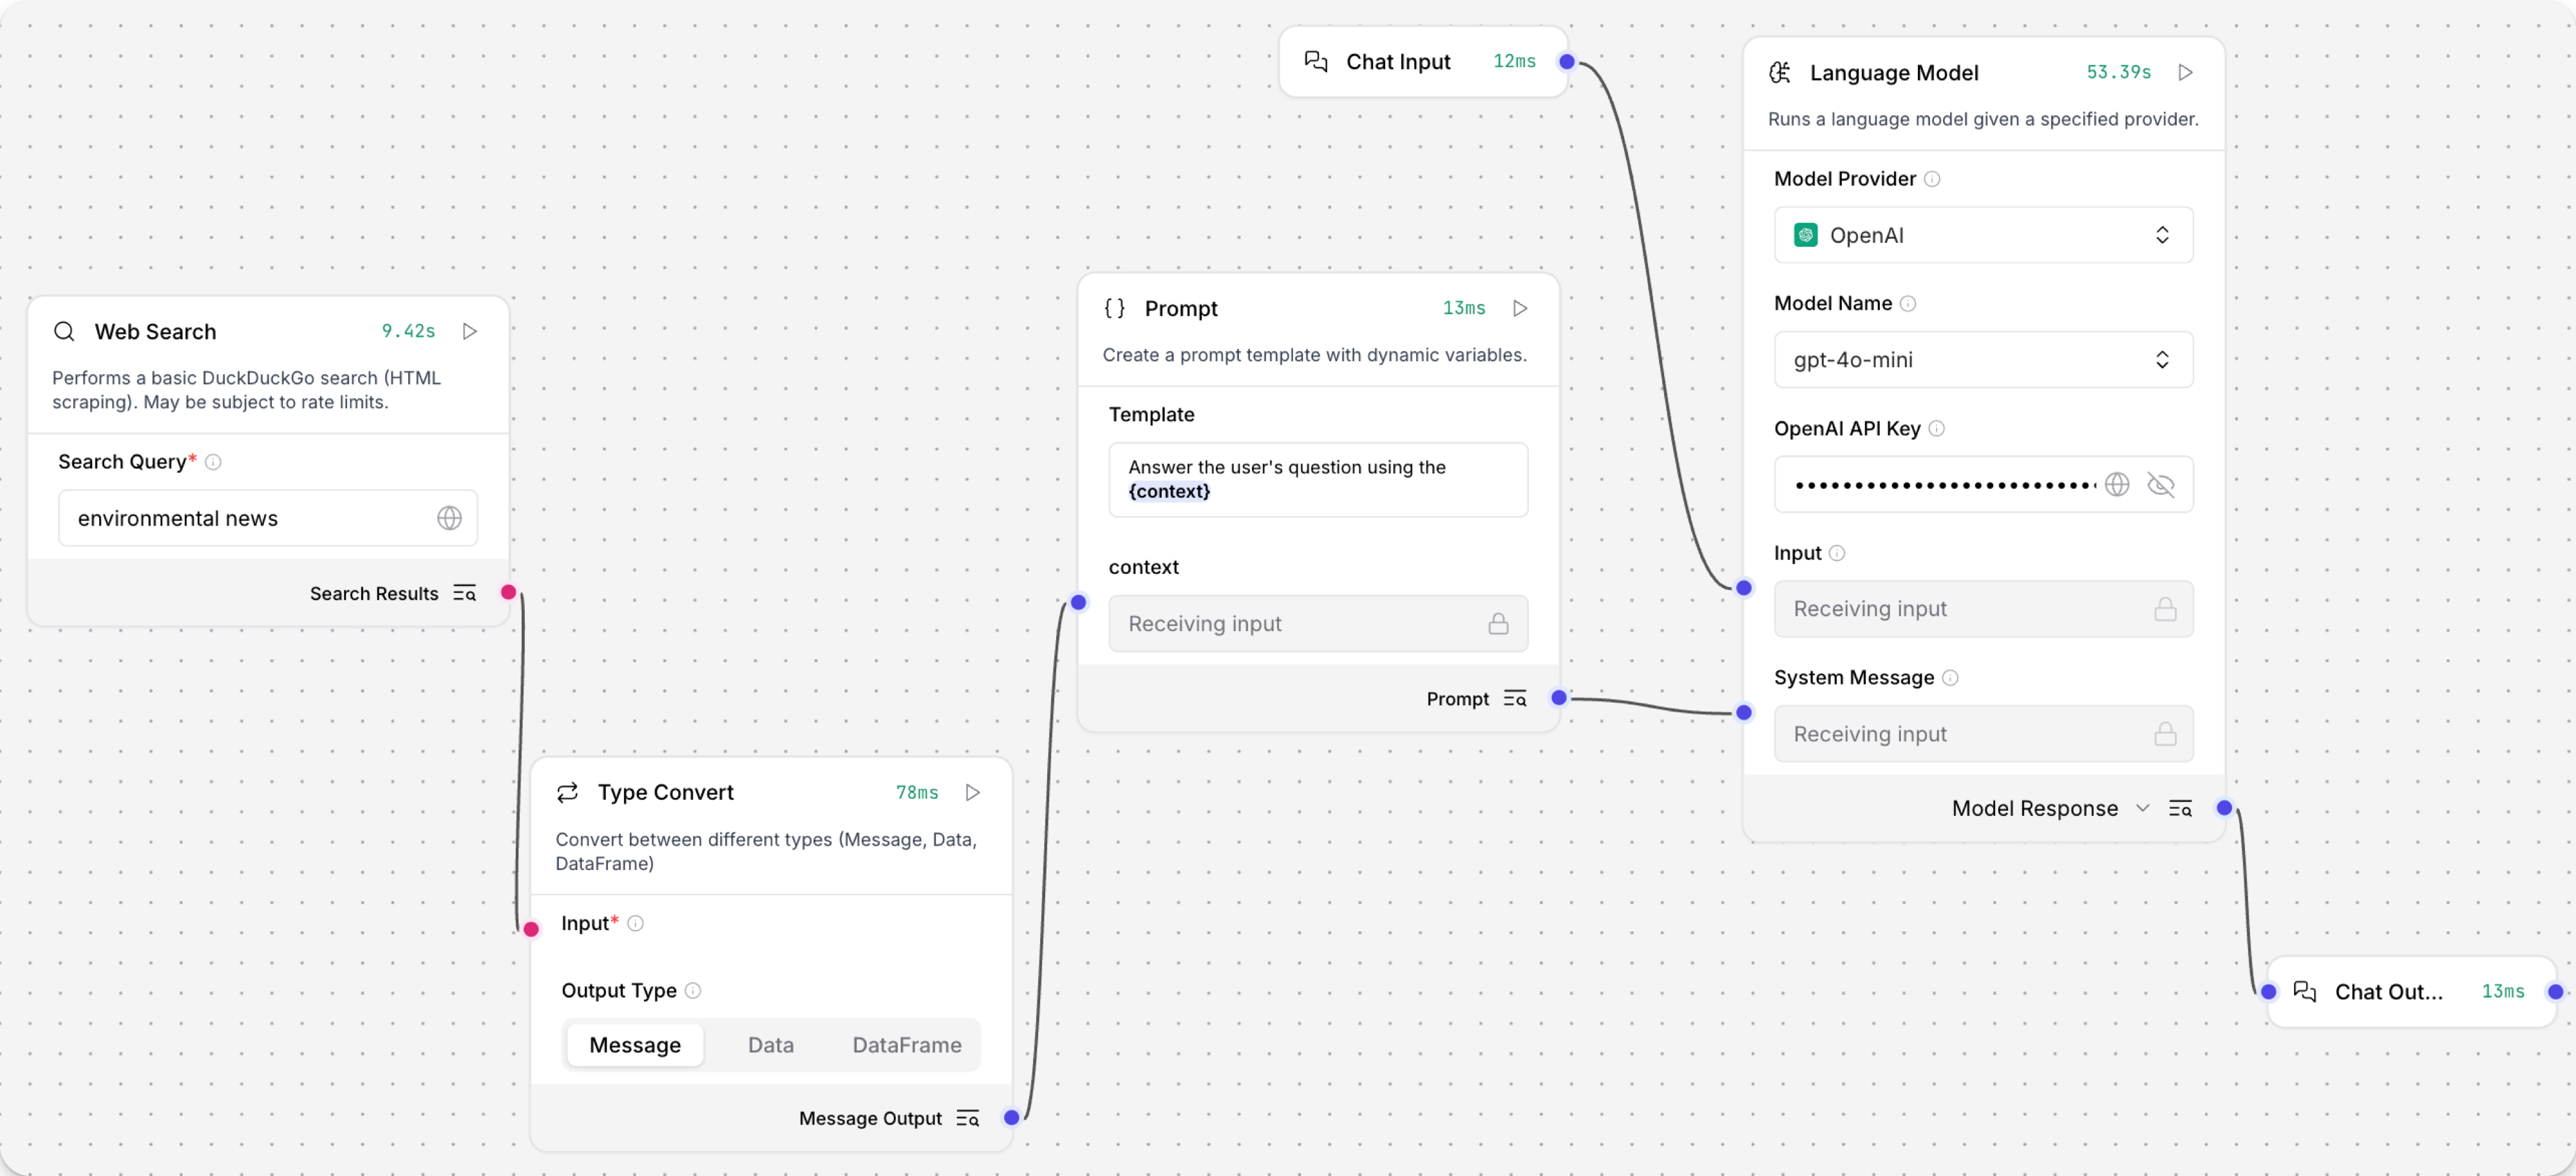Click the Web Search magnifier icon

[64, 331]
